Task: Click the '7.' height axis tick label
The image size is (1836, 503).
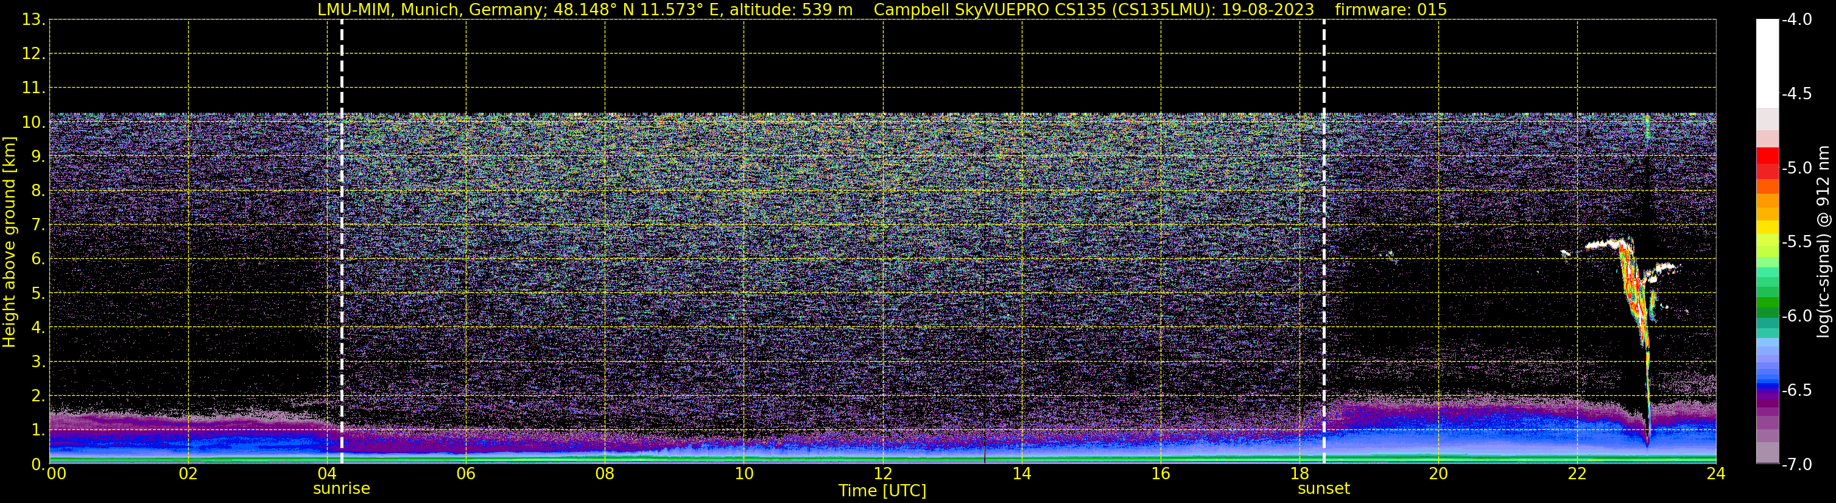Action: pyautogui.click(x=38, y=225)
